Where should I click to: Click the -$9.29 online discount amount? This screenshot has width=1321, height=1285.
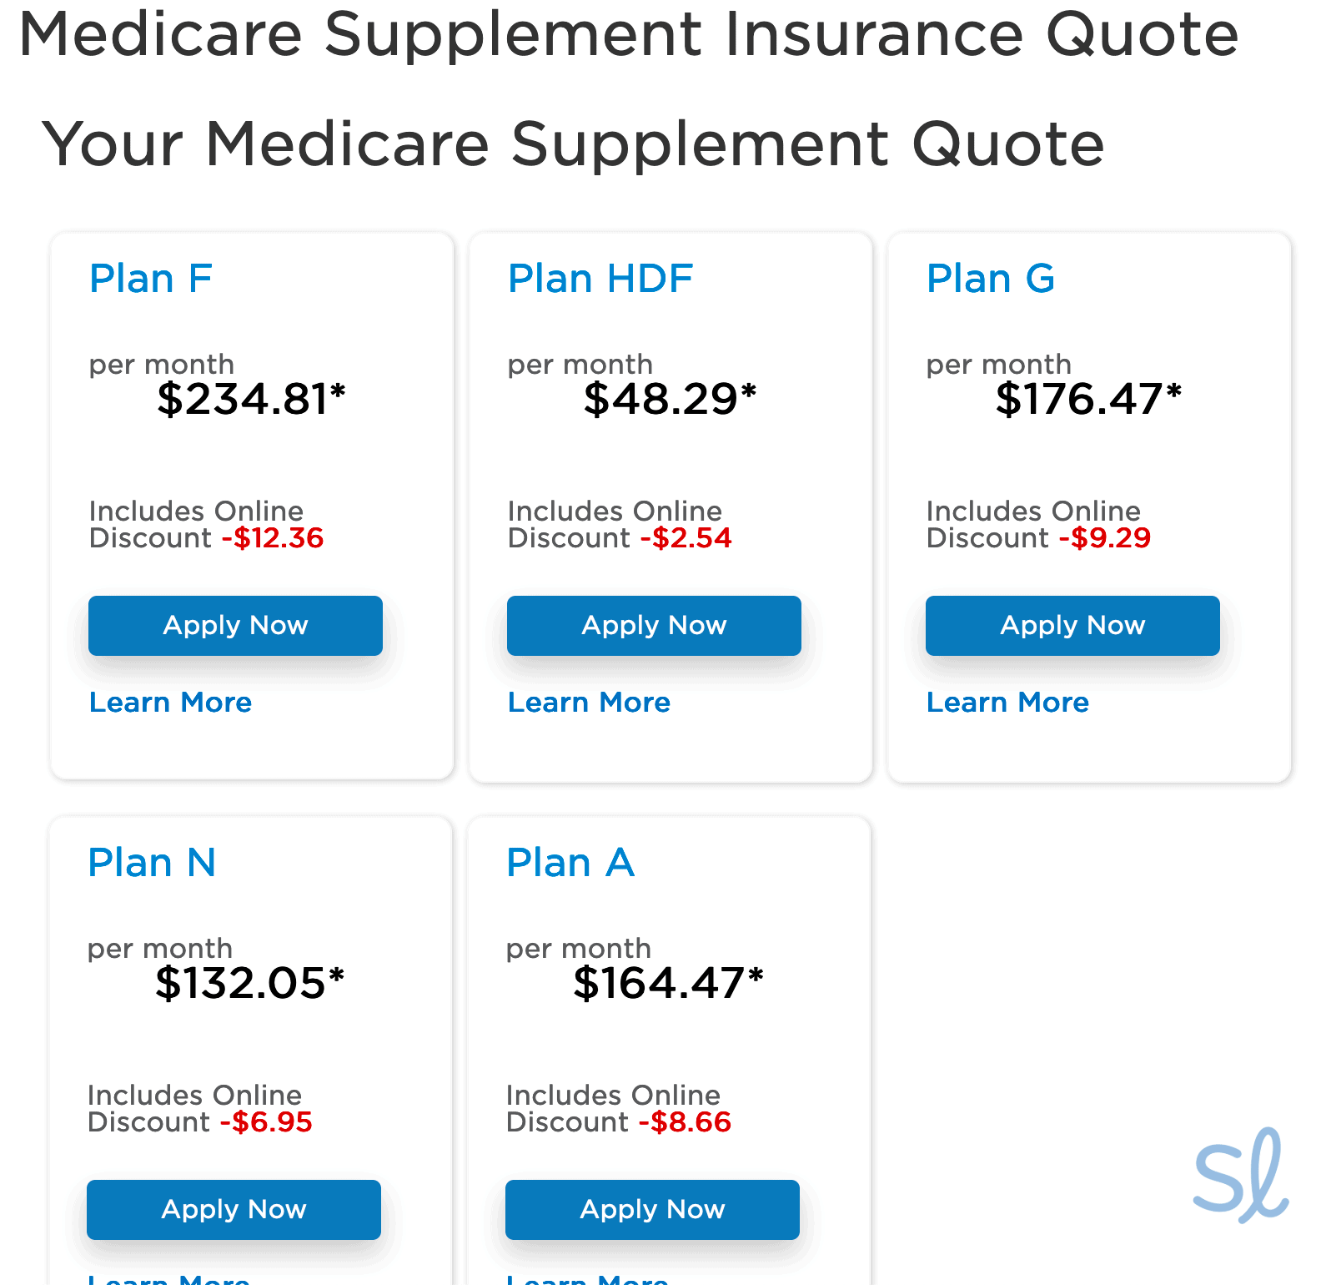[1105, 538]
